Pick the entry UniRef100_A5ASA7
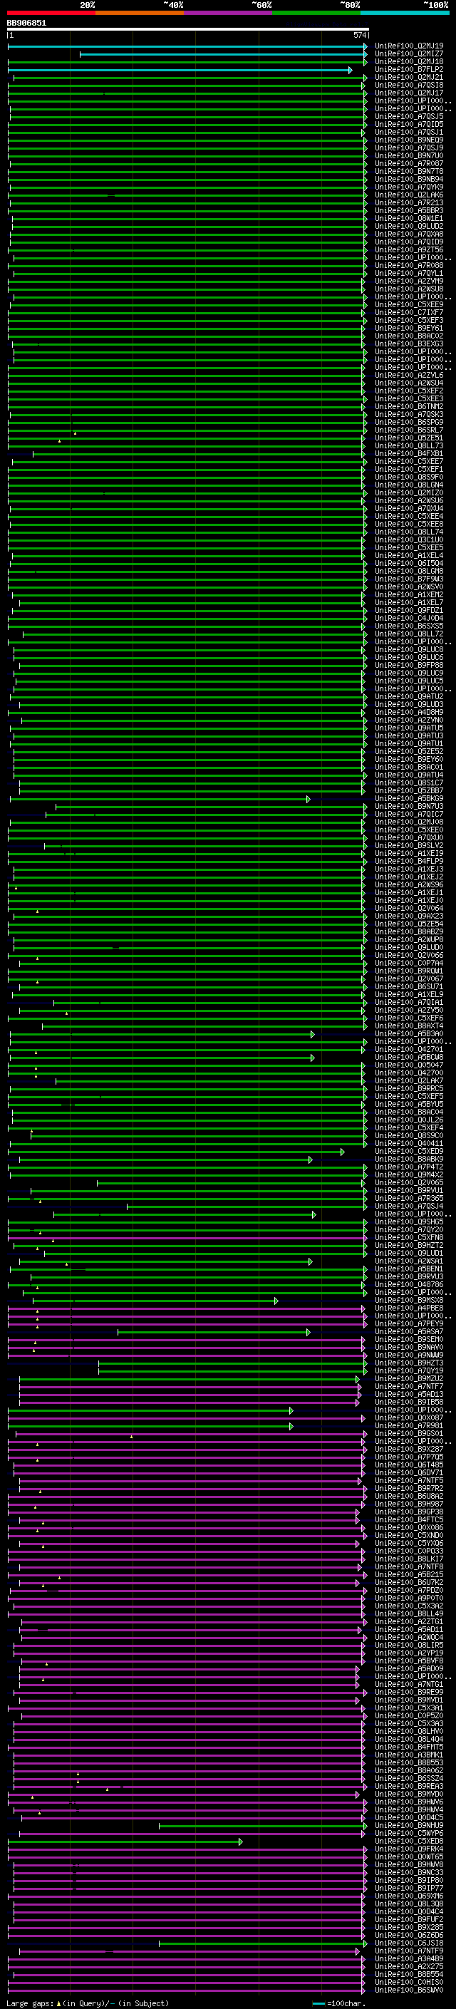456x2009 pixels. point(409,1331)
